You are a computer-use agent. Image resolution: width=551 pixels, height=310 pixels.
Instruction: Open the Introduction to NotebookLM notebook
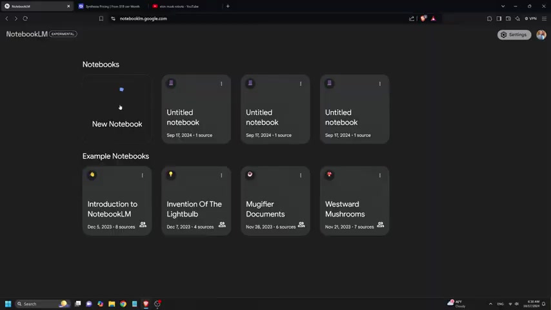[117, 201]
